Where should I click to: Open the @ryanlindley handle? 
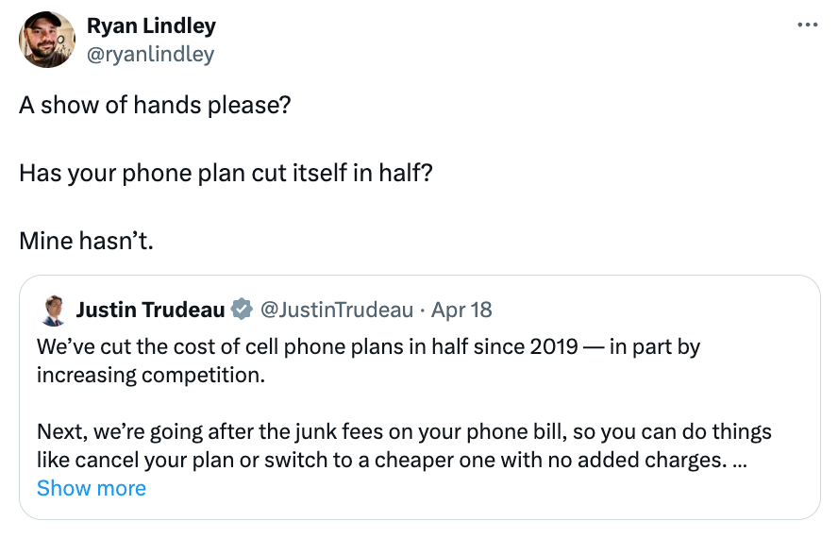[x=150, y=54]
